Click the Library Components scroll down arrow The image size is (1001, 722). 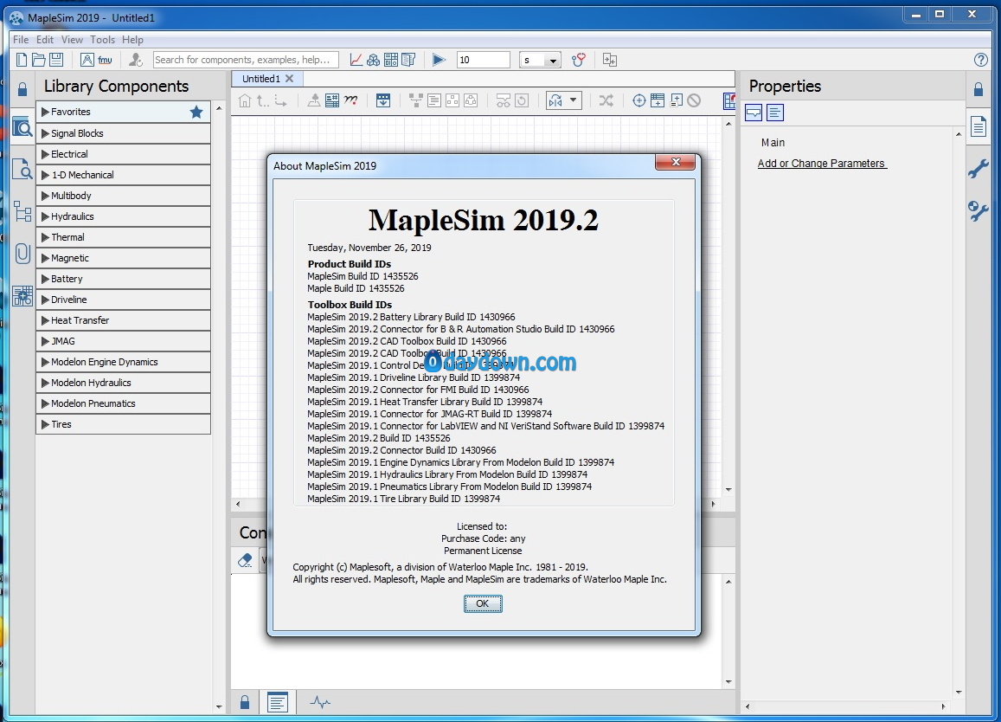point(219,706)
